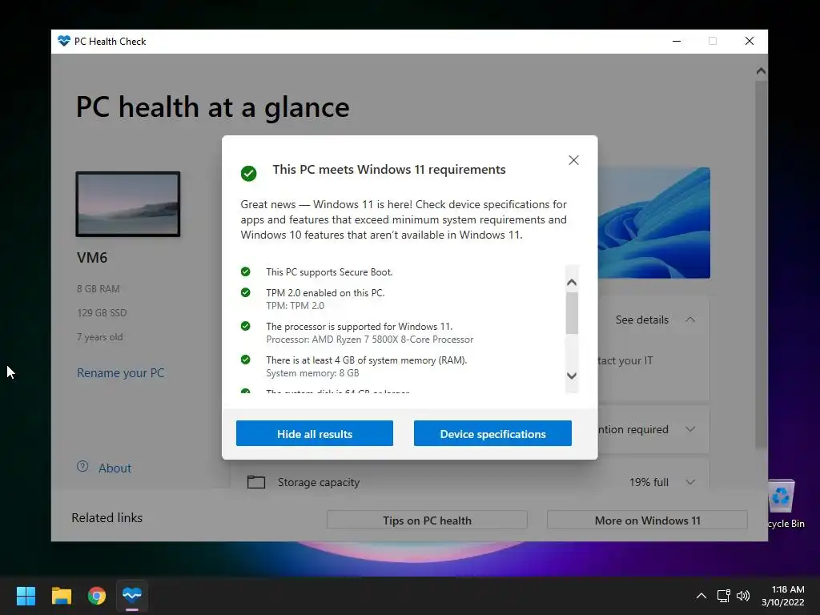The width and height of the screenshot is (820, 615).
Task: Click system memory green check icon
Action: (x=245, y=360)
